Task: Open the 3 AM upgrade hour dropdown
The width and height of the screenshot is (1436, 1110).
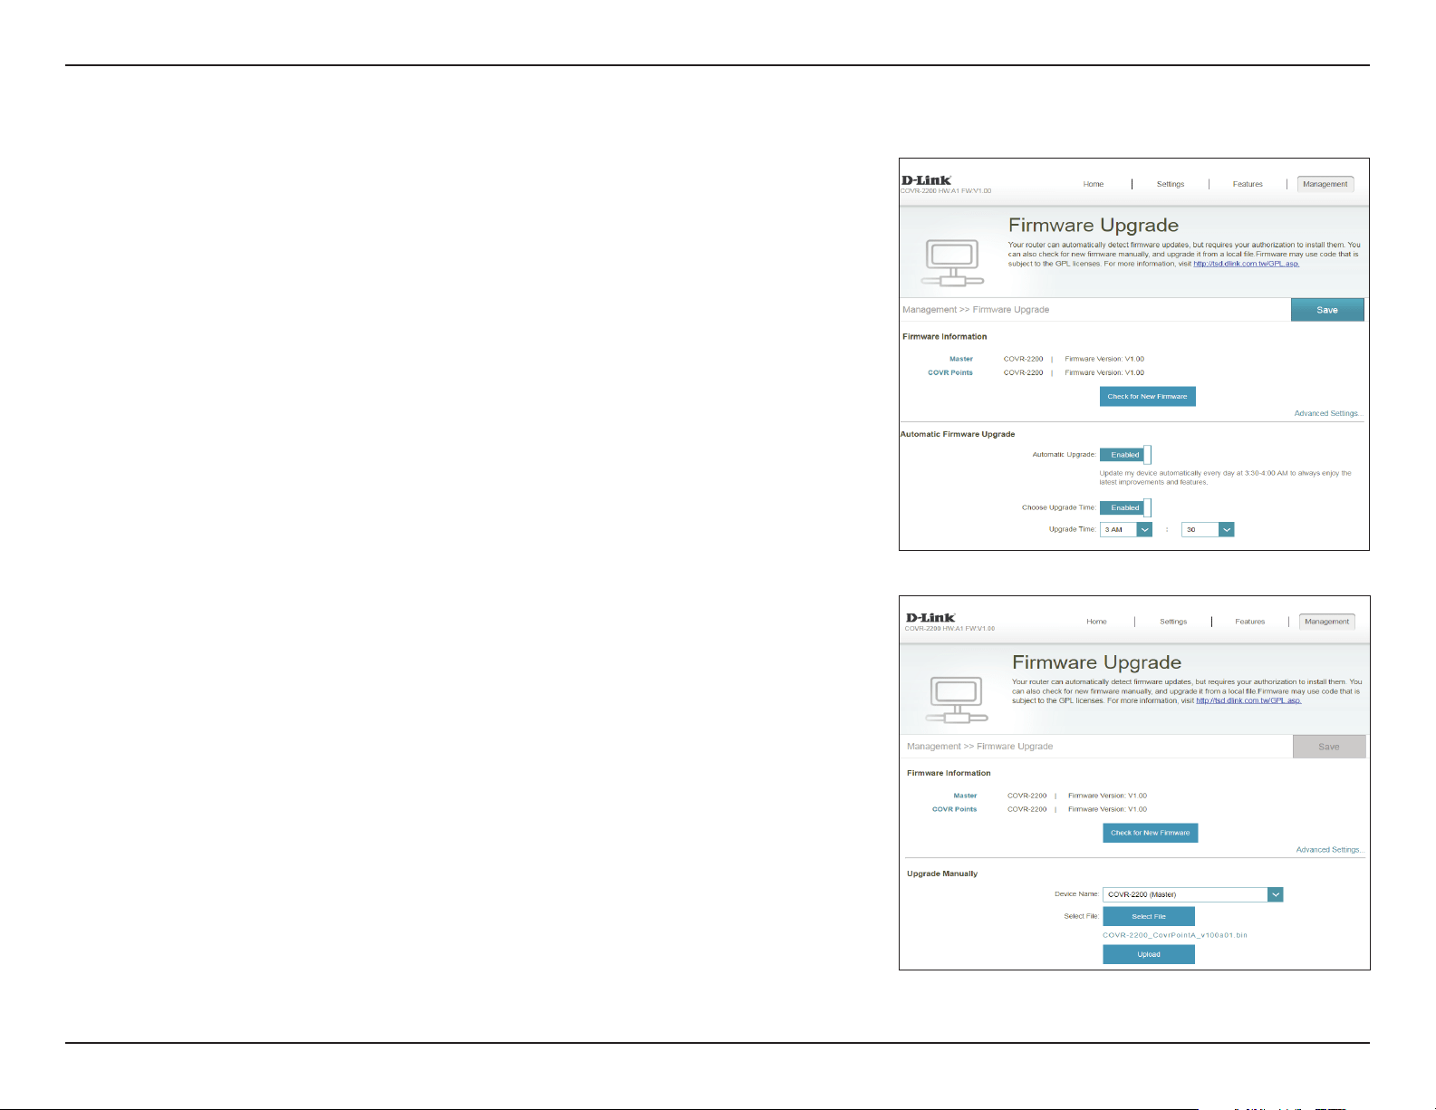Action: pos(1126,529)
